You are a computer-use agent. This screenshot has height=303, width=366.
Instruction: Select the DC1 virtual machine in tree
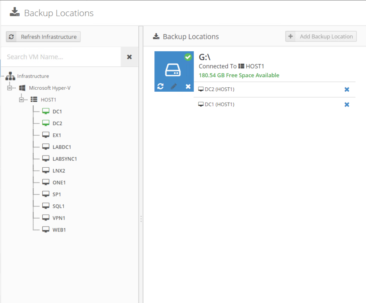click(57, 112)
